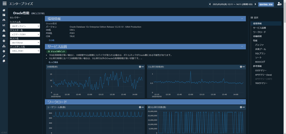Open the クラスター名 dropdown showing eコマースDB1

coord(25,34)
